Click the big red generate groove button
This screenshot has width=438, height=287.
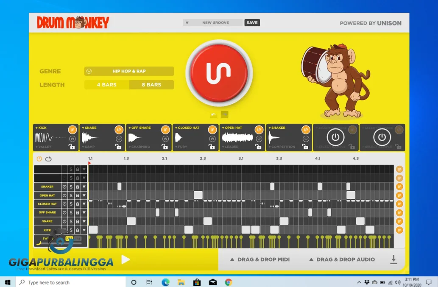[219, 73]
